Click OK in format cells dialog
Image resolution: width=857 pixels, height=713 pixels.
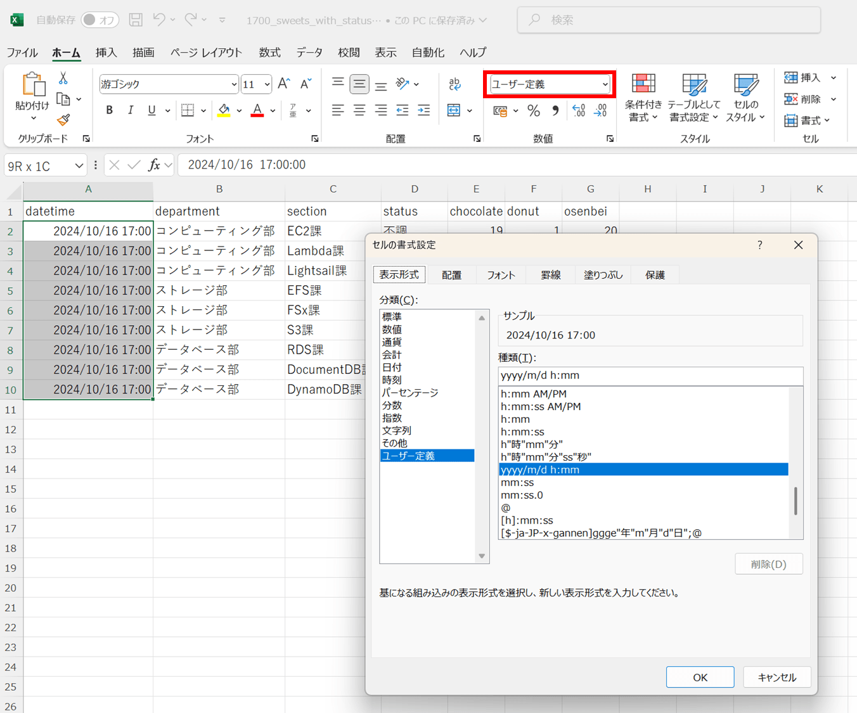point(700,678)
